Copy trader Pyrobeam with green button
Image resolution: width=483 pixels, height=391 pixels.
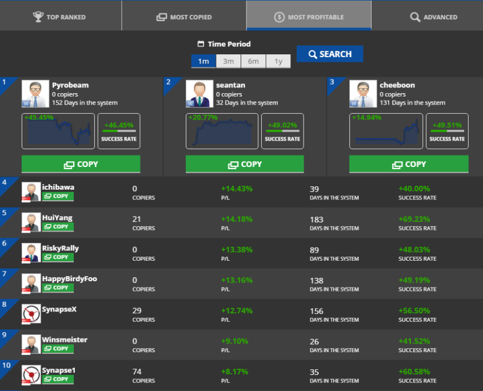tap(81, 164)
